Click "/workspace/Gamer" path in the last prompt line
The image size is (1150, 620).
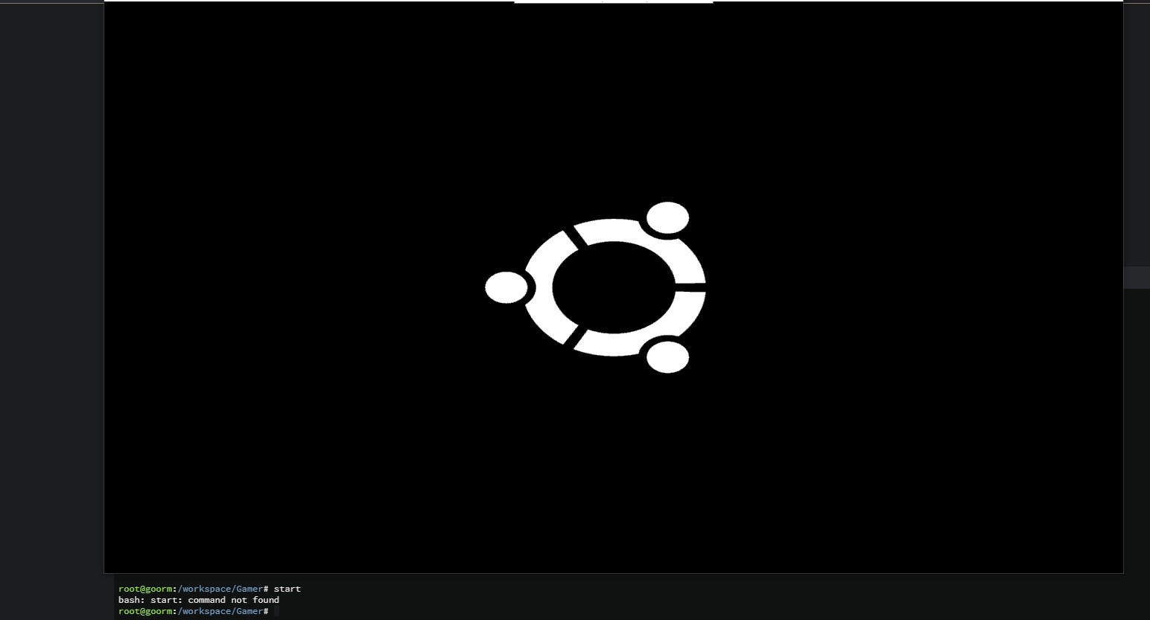pyautogui.click(x=220, y=611)
